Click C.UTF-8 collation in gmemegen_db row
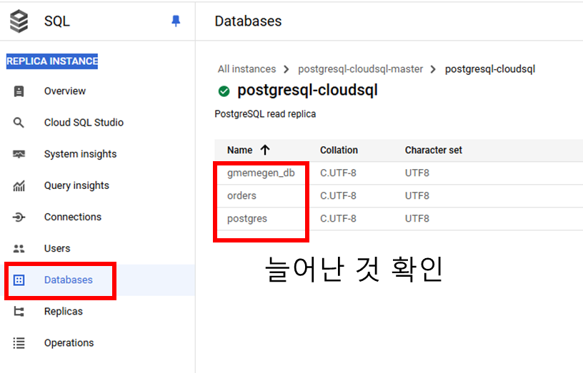Viewport: 583px width, 373px height. (x=338, y=173)
